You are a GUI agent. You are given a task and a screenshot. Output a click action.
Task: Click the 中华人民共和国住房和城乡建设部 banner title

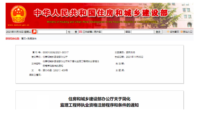(101, 13)
